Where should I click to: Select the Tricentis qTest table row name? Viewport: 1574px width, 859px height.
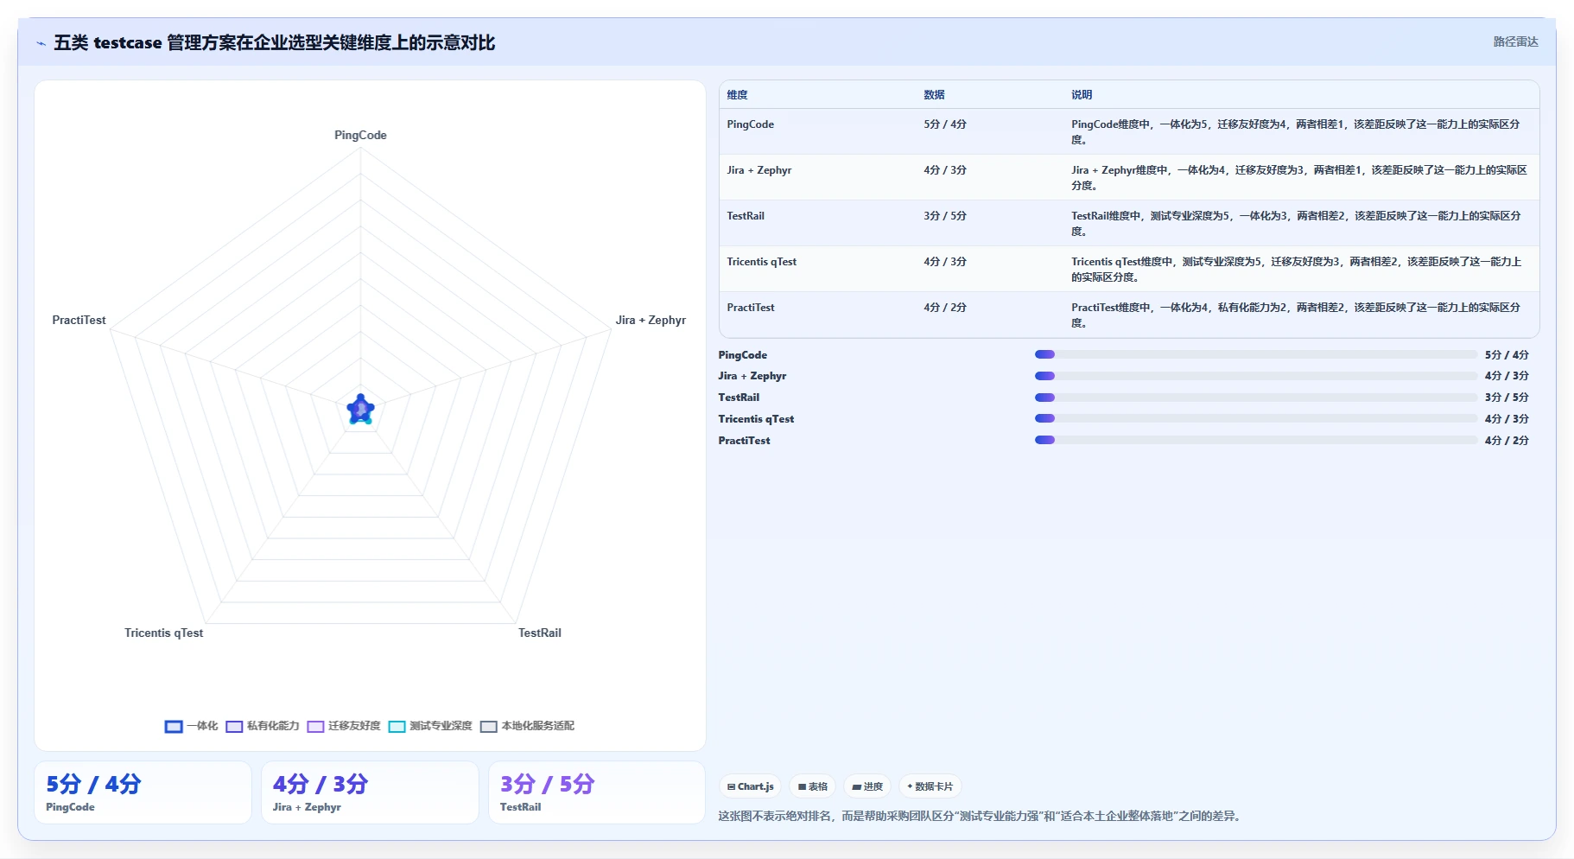[x=761, y=262]
